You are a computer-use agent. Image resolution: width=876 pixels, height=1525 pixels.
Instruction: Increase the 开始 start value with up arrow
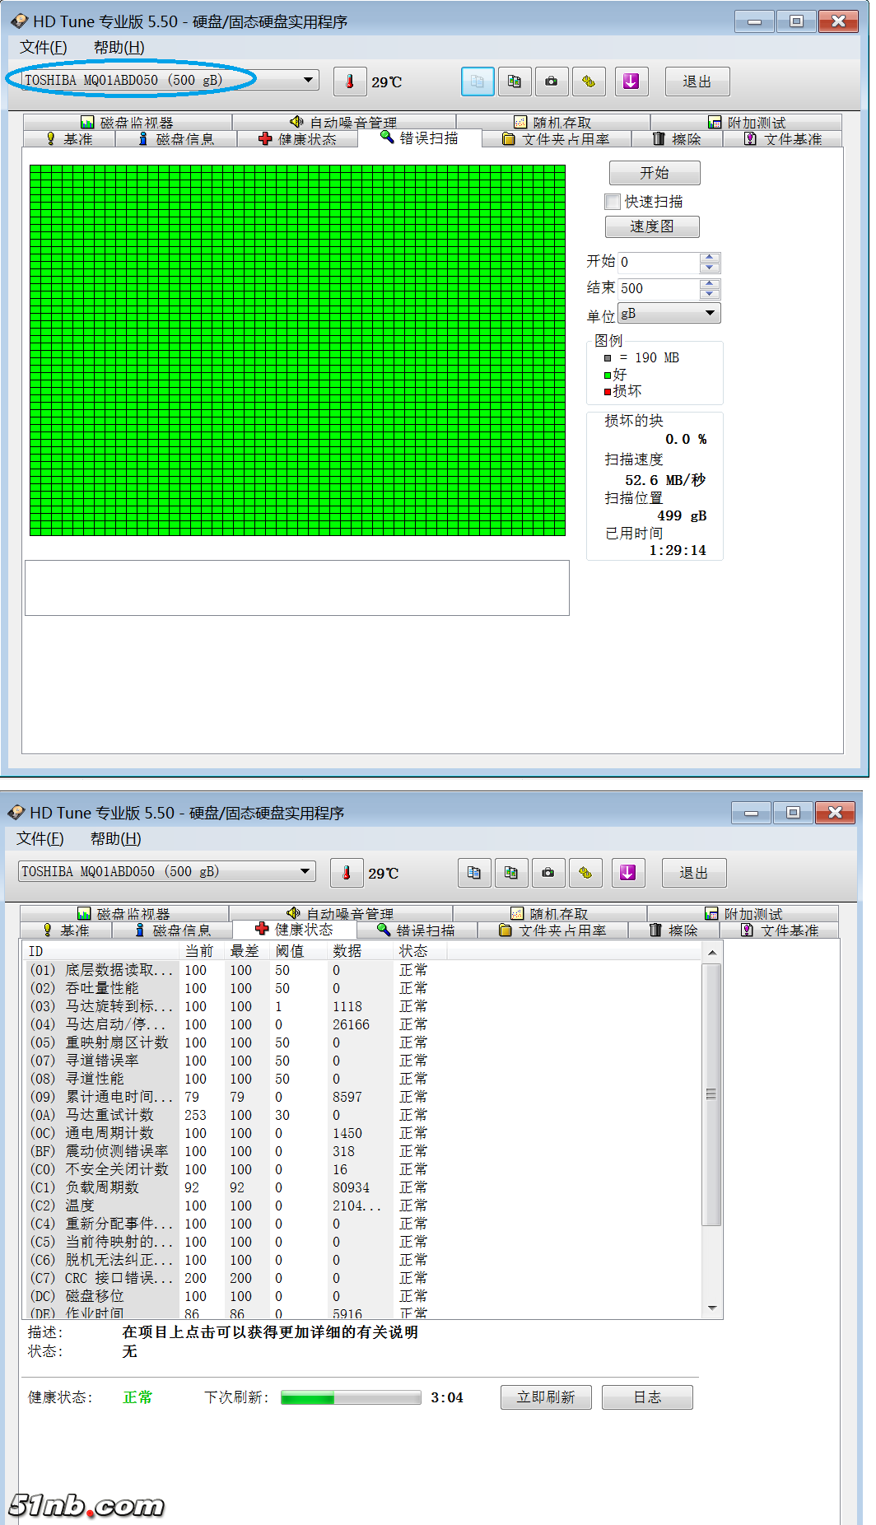[x=709, y=258]
